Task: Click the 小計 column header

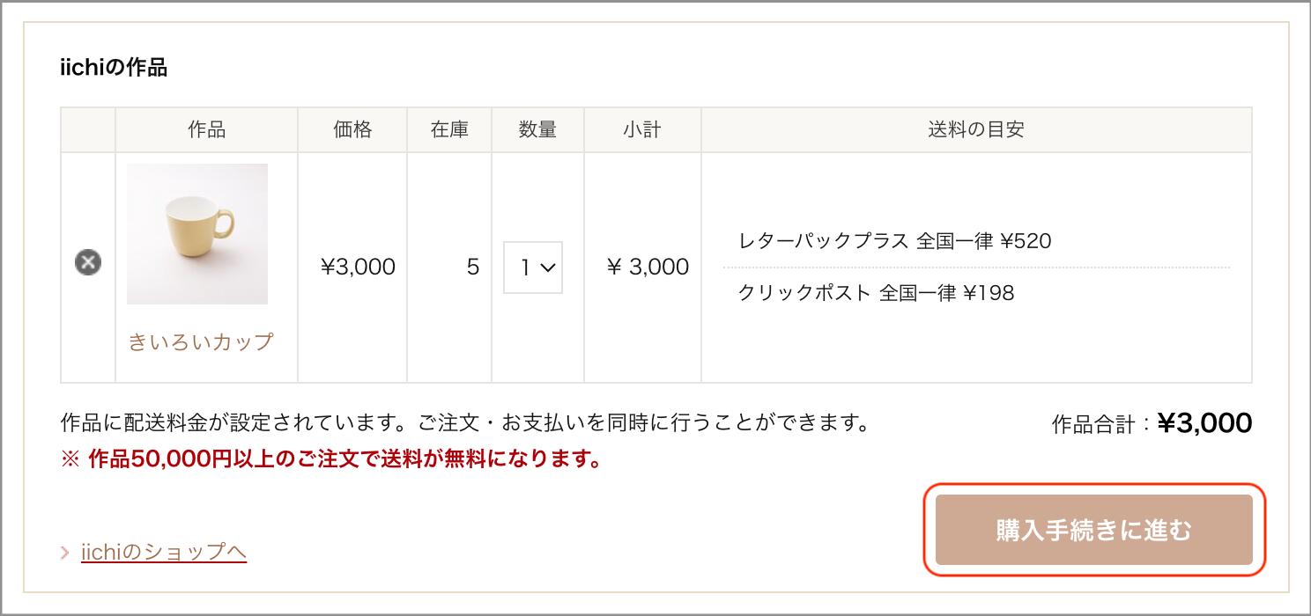Action: click(x=642, y=130)
